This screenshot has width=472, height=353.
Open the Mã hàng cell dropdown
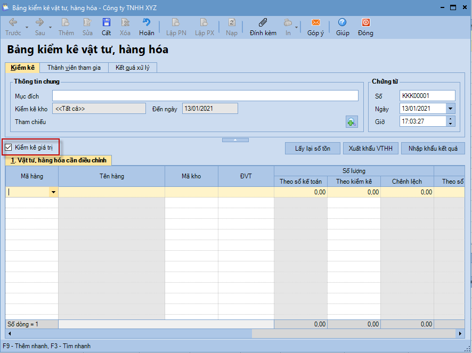[x=53, y=192]
